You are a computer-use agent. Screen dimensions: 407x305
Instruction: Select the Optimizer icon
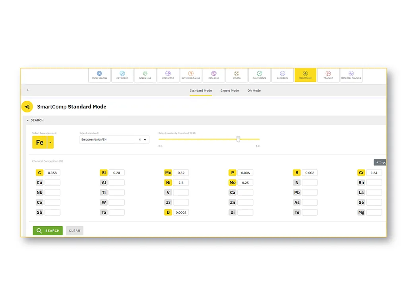pyautogui.click(x=122, y=75)
